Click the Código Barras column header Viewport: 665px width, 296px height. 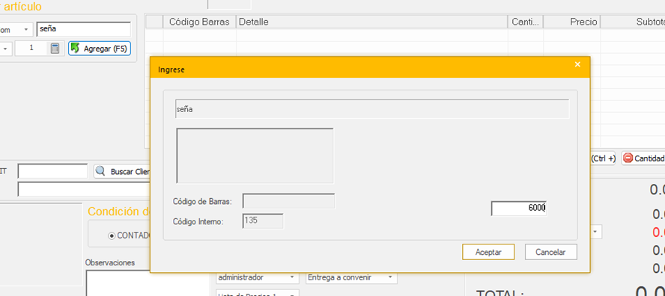tap(199, 22)
